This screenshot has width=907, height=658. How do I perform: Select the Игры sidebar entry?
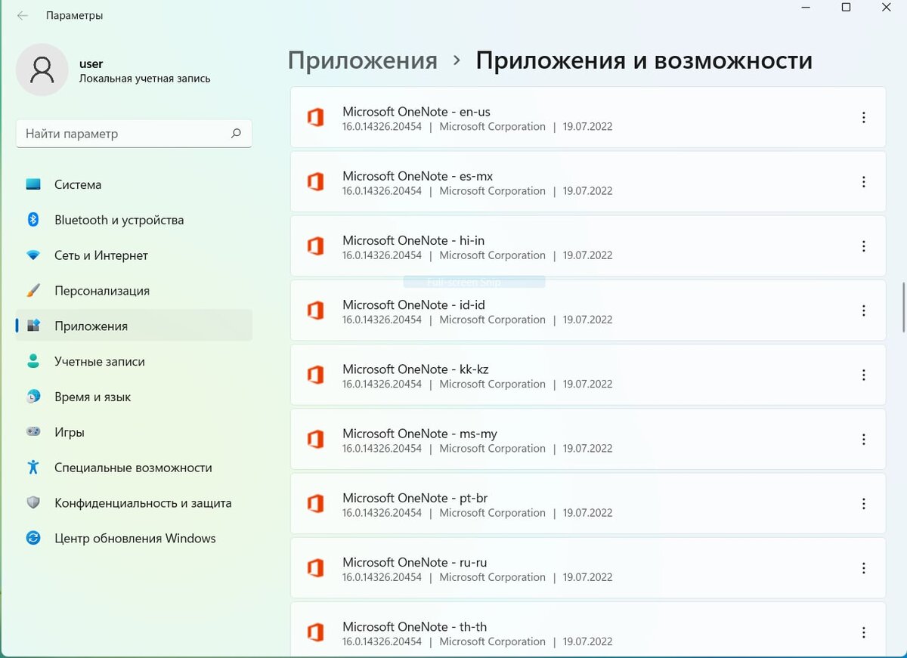(x=134, y=432)
